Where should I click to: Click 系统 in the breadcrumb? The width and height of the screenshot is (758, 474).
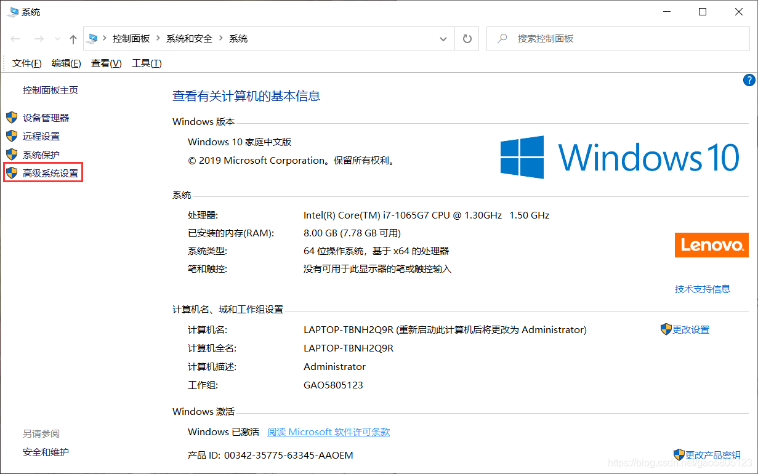pos(238,38)
